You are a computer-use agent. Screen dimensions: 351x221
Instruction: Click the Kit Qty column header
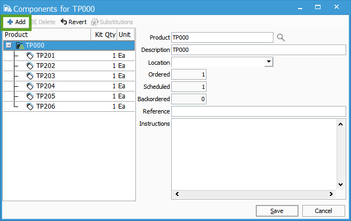pos(104,34)
